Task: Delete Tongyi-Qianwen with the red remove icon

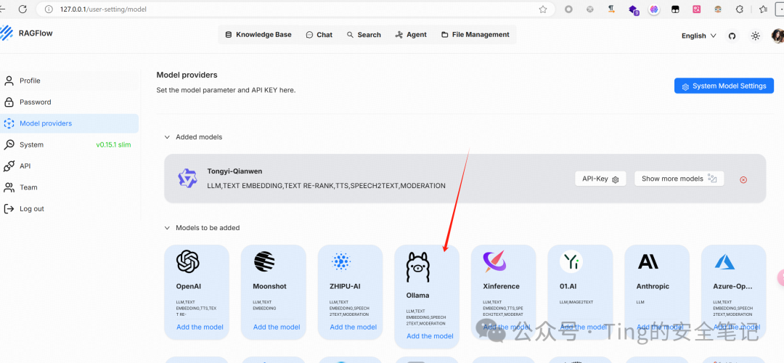Action: tap(743, 179)
